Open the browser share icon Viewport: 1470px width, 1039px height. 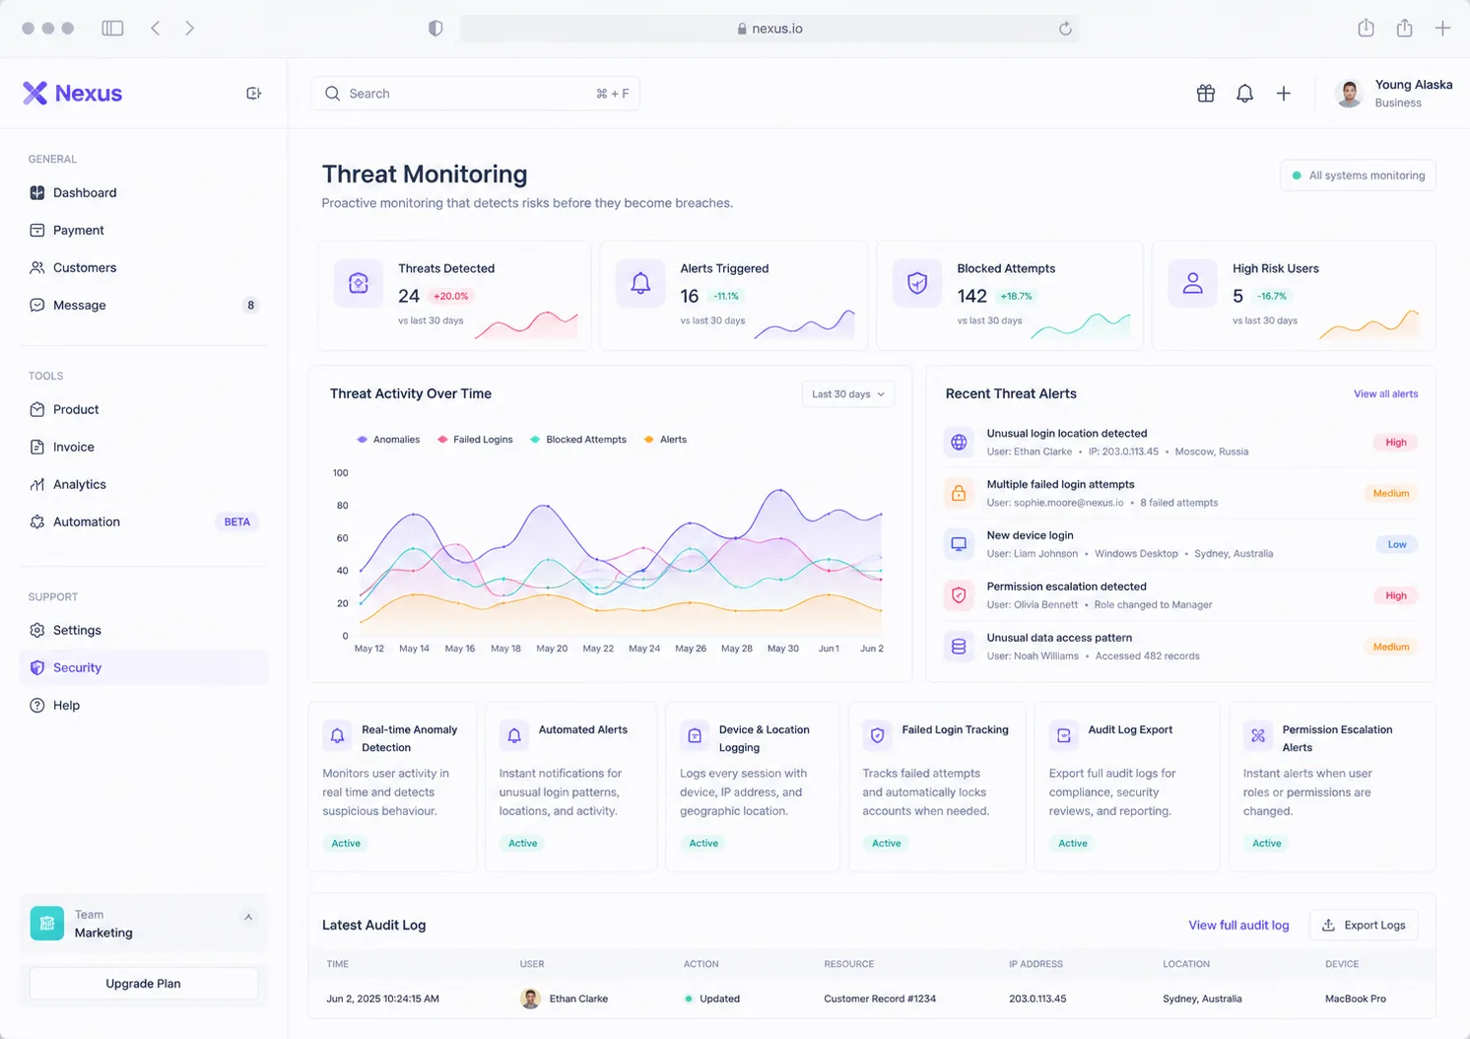[x=1404, y=28]
